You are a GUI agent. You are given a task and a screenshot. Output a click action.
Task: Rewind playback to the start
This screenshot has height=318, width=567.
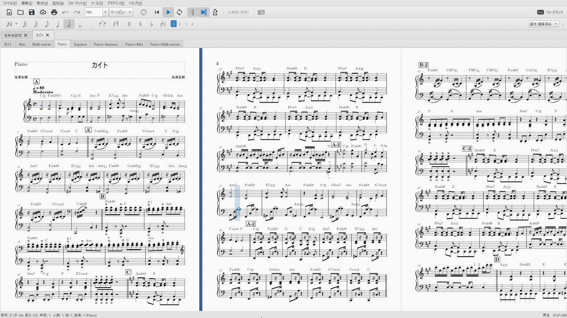pos(157,12)
